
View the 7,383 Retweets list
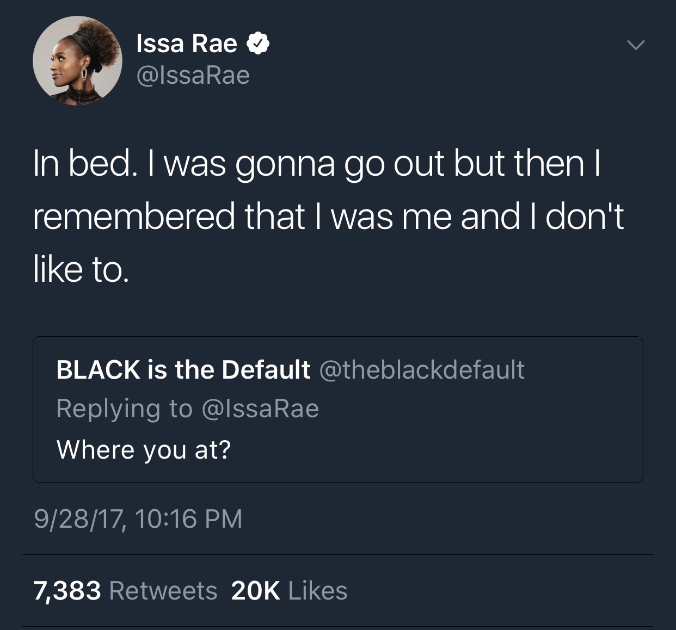point(125,591)
